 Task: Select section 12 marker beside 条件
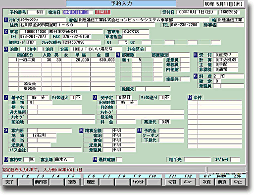coord(190,97)
